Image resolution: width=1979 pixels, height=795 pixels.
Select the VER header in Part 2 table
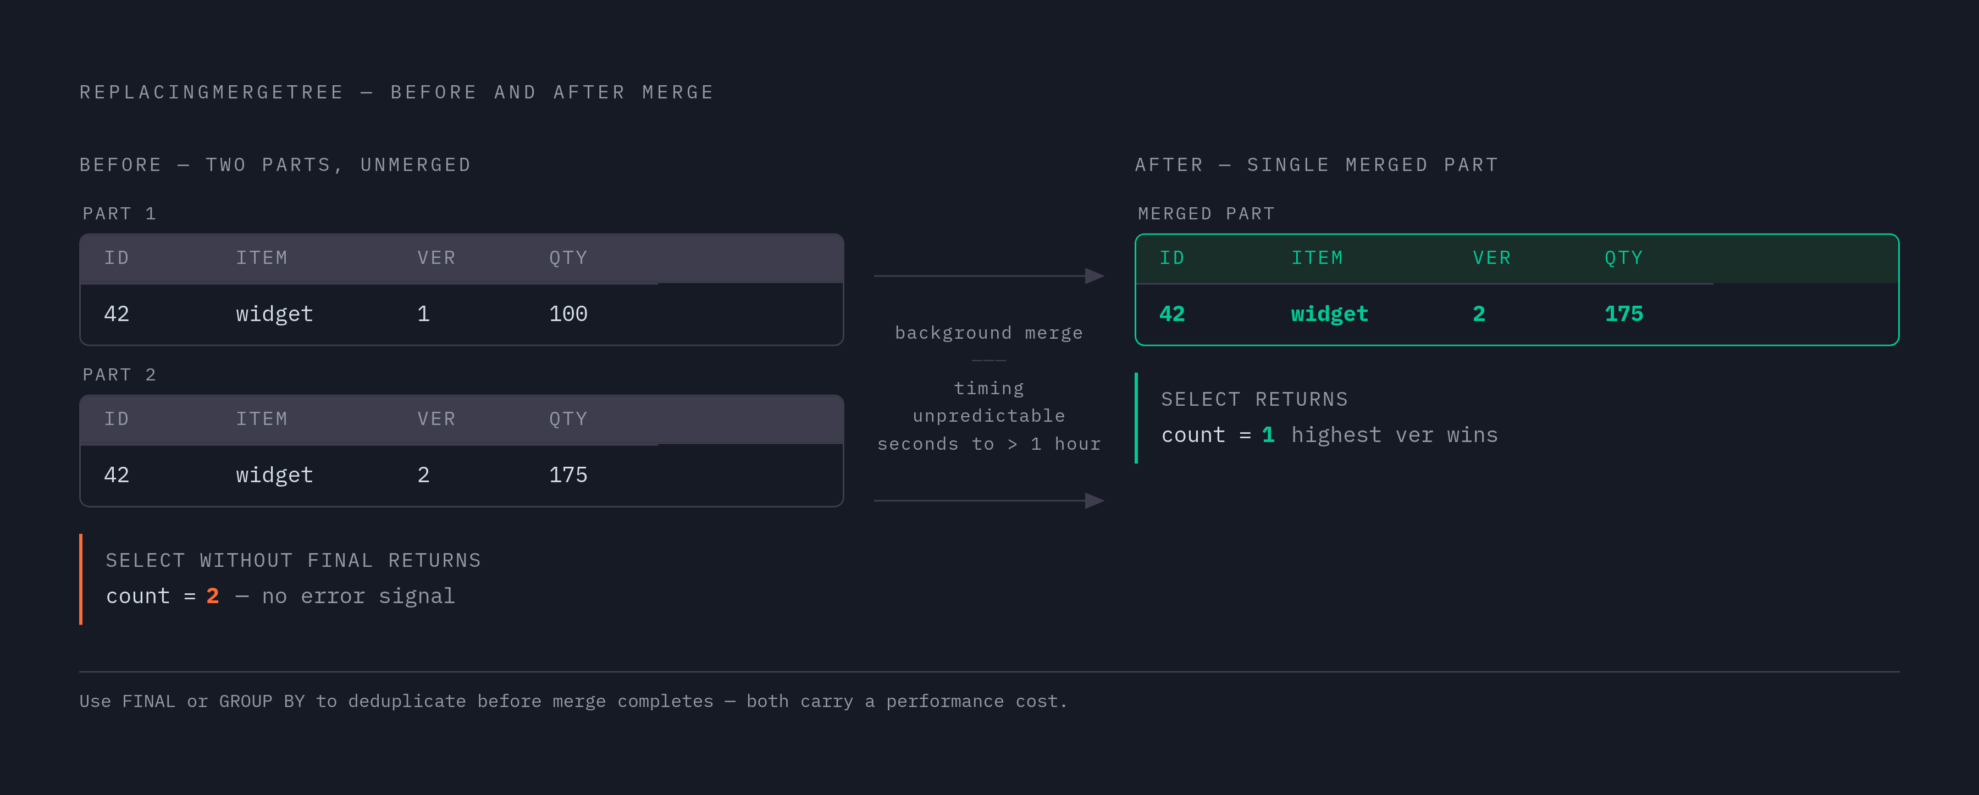(436, 419)
